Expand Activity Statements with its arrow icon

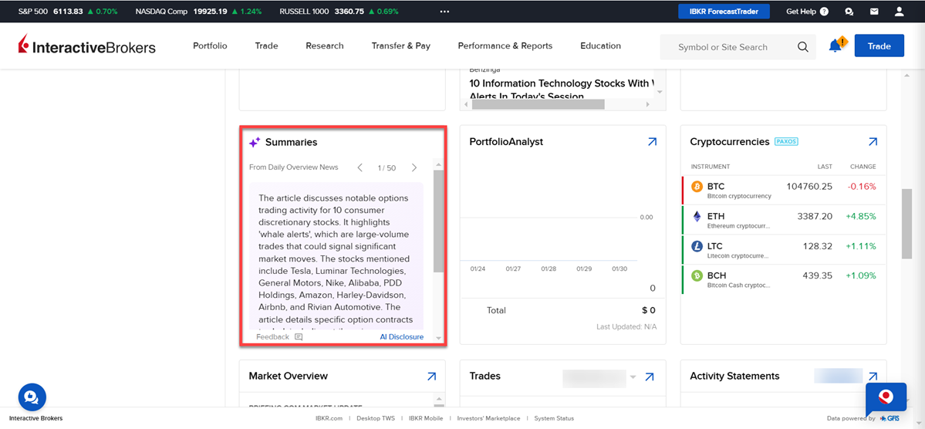coord(873,376)
